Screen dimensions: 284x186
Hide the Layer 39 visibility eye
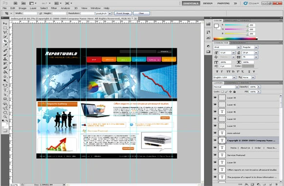pos(215,97)
